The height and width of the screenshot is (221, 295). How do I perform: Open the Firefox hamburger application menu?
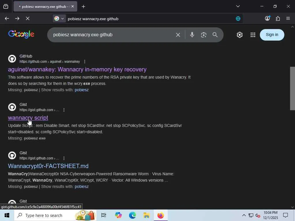(x=288, y=18)
